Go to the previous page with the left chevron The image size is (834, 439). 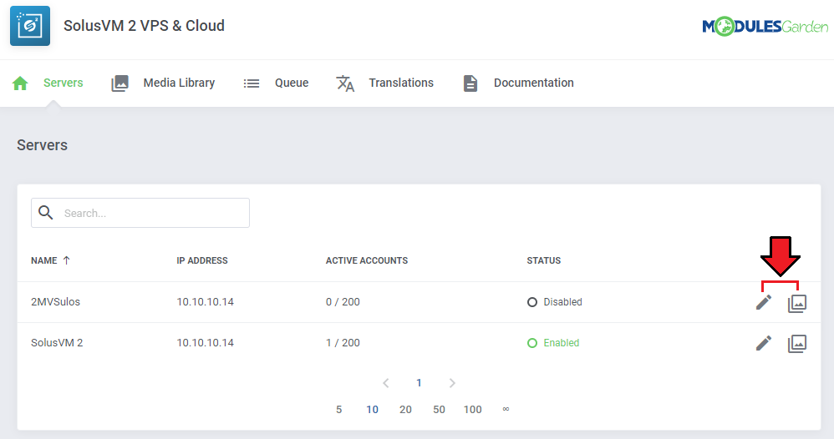[386, 383]
